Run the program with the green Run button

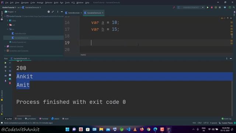tap(208, 7)
